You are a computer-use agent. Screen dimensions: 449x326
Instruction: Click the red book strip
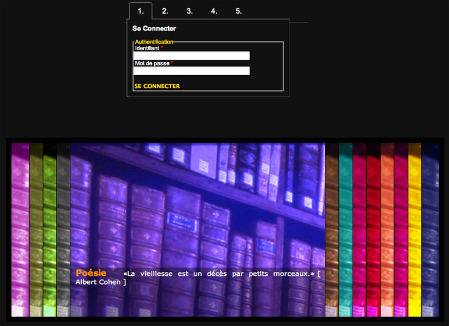pyautogui.click(x=373, y=229)
